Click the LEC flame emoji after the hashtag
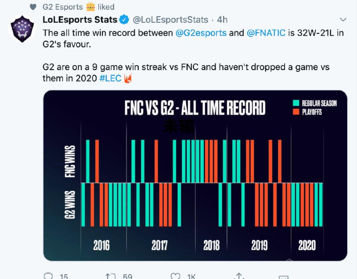 128,79
